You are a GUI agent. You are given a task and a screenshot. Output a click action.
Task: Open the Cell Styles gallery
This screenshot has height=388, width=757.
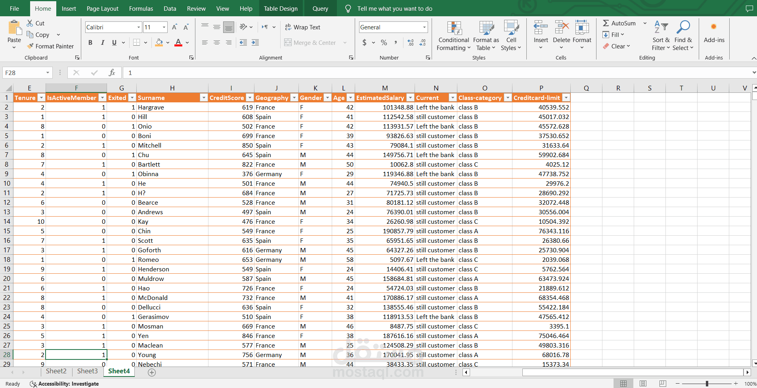point(511,36)
